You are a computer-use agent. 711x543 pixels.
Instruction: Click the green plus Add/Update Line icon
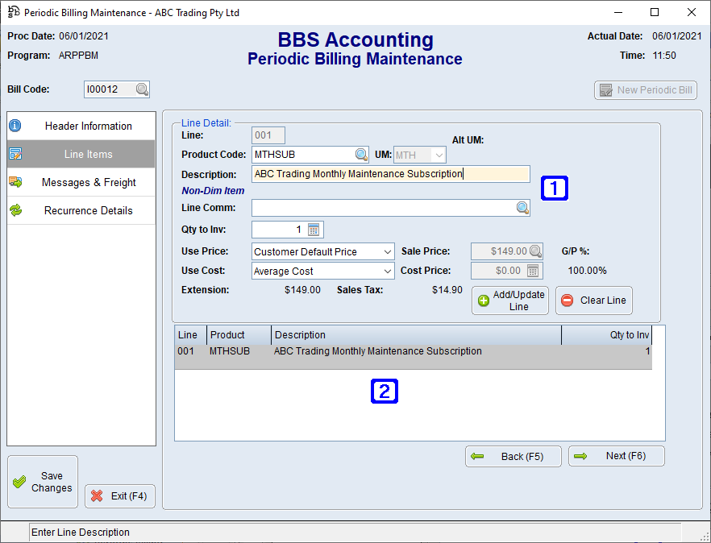484,300
